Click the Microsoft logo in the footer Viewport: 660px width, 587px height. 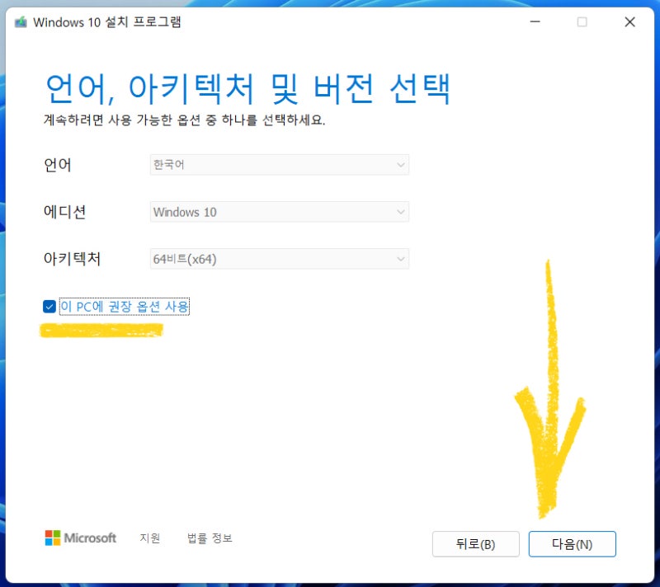click(x=80, y=538)
